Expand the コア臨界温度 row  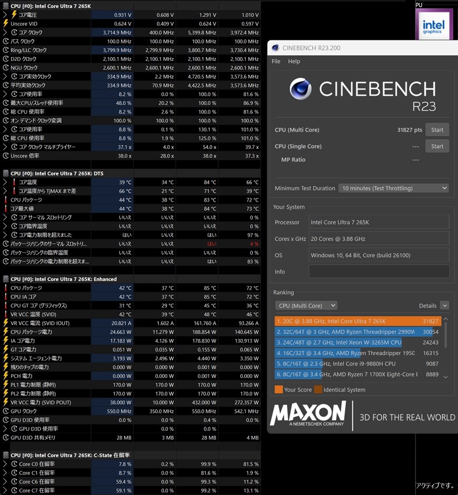tap(5, 226)
